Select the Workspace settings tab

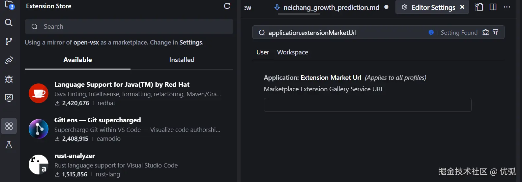point(292,52)
